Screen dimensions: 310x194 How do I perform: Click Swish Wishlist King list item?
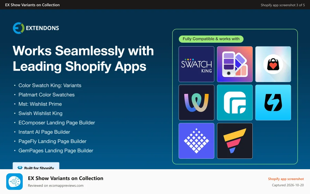(40, 113)
